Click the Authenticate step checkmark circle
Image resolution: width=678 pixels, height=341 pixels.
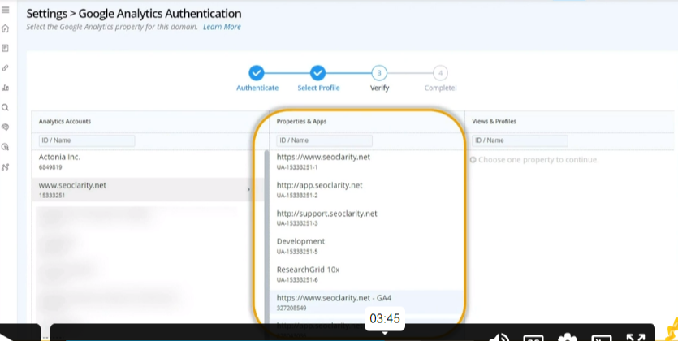click(x=257, y=73)
